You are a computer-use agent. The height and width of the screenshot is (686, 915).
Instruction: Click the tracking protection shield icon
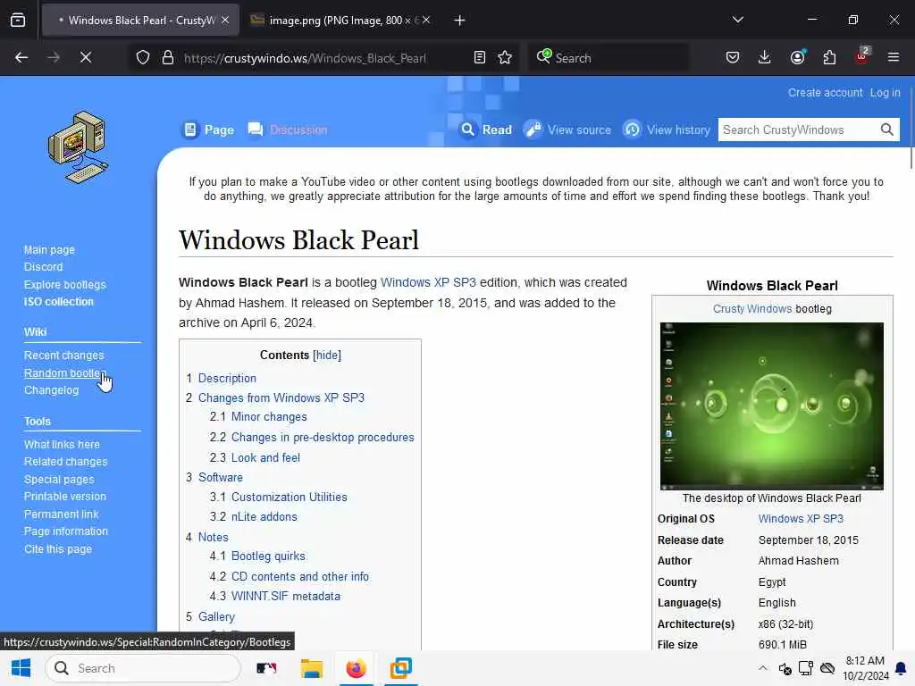[143, 57]
